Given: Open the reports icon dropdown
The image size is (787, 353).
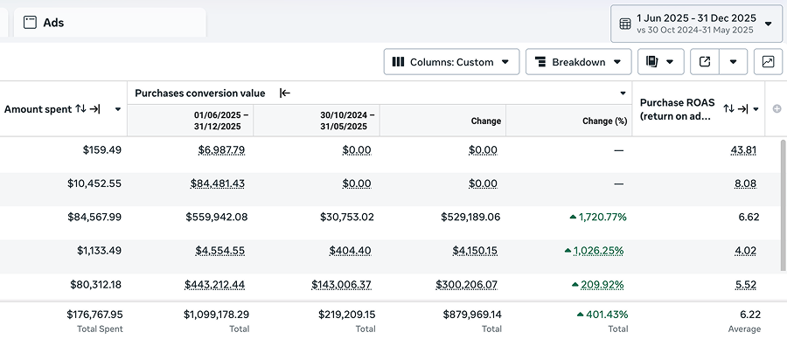Looking at the screenshot, I should (x=660, y=62).
